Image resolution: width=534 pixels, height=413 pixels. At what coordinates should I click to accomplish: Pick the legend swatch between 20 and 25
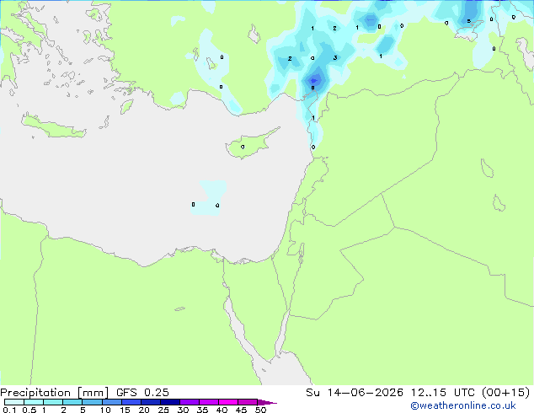151,402
